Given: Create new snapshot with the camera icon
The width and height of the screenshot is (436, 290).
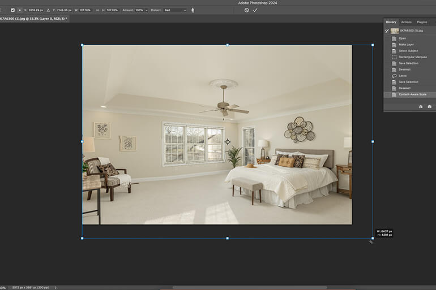Looking at the screenshot, I should [429, 107].
